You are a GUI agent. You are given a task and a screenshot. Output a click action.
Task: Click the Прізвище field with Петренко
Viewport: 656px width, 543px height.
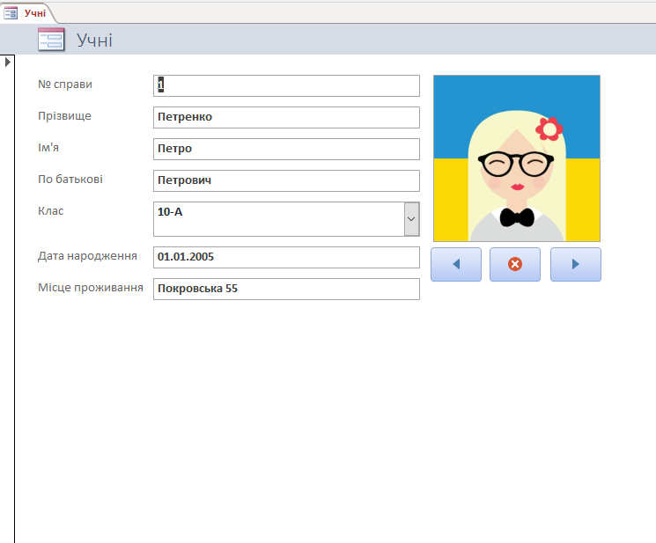(286, 117)
